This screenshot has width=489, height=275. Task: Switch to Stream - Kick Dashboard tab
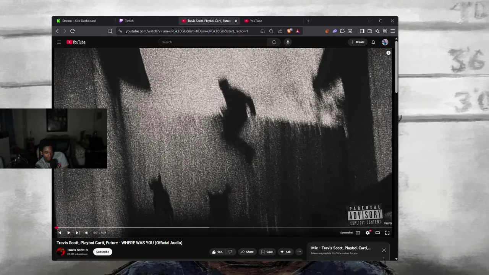pyautogui.click(x=83, y=21)
